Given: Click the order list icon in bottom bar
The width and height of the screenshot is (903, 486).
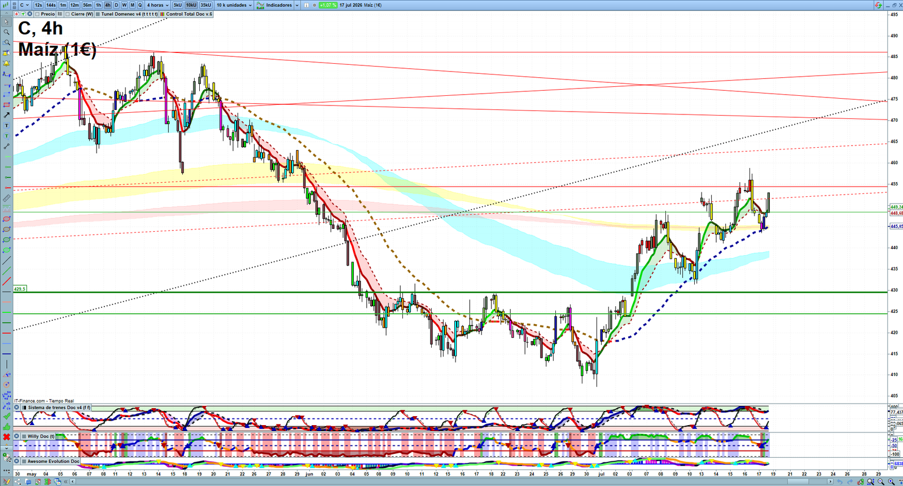Looking at the screenshot, I should coord(38,481).
